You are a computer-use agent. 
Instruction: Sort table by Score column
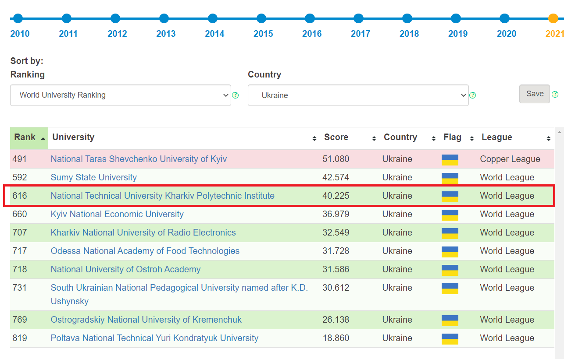click(350, 138)
